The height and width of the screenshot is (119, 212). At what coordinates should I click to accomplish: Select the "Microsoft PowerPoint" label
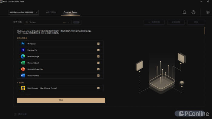coord(35,69)
